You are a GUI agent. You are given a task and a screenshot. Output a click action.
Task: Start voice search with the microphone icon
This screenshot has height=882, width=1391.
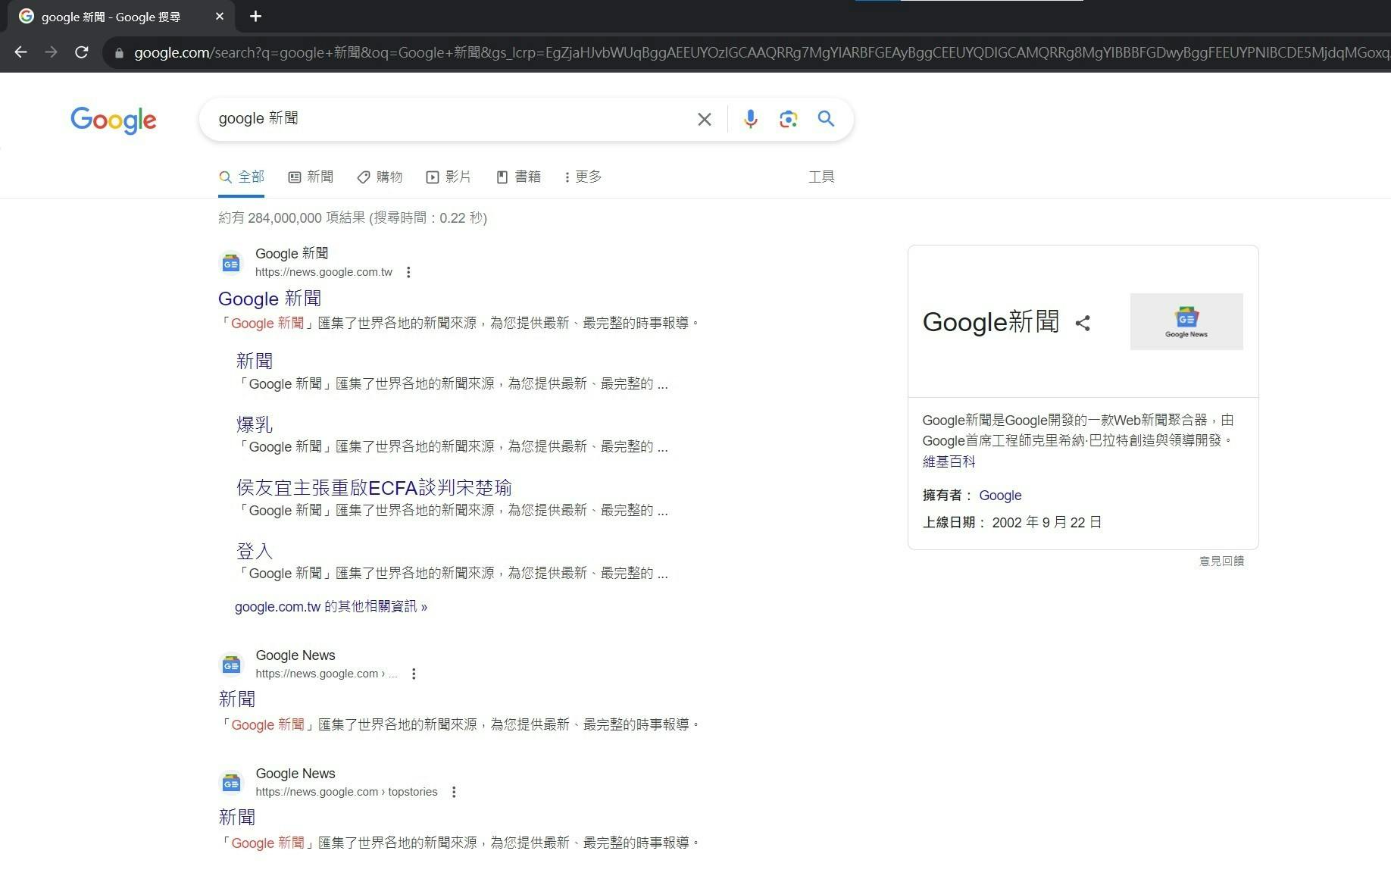pos(750,119)
